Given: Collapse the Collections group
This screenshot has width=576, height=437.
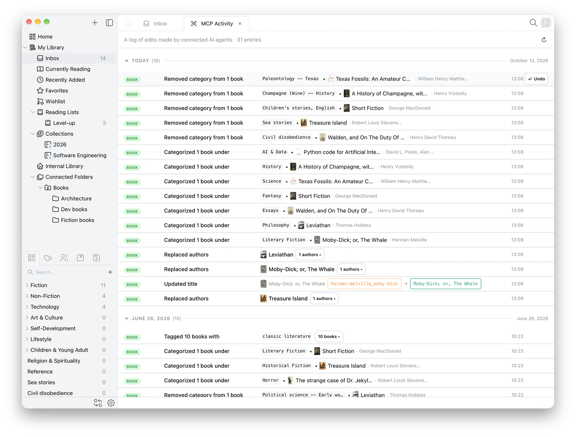Looking at the screenshot, I should tap(33, 134).
